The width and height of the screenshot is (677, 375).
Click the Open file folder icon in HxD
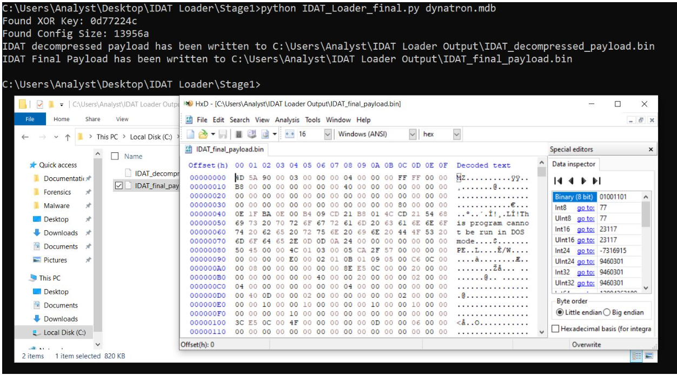coord(202,134)
